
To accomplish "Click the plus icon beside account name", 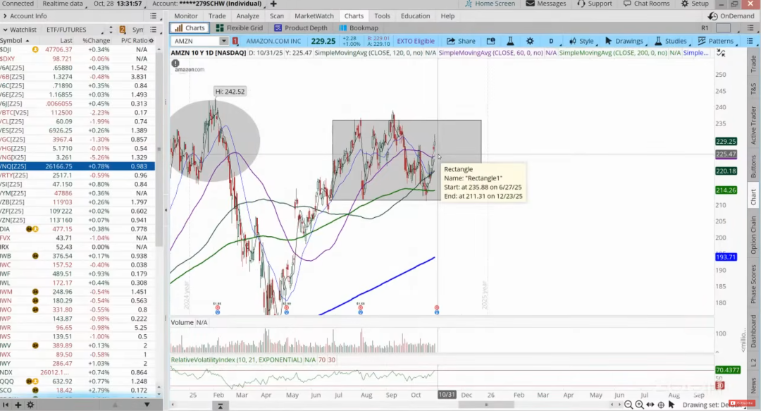I will pyautogui.click(x=273, y=4).
